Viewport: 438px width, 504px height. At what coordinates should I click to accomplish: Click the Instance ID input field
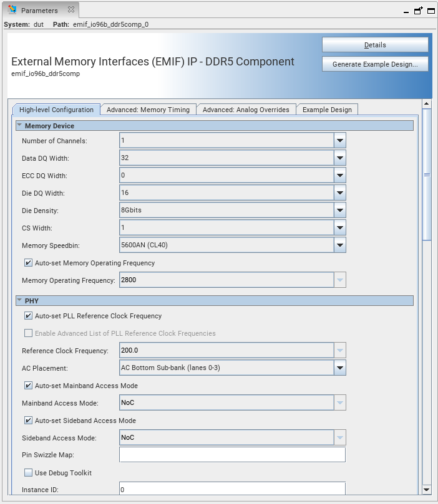pyautogui.click(x=232, y=488)
